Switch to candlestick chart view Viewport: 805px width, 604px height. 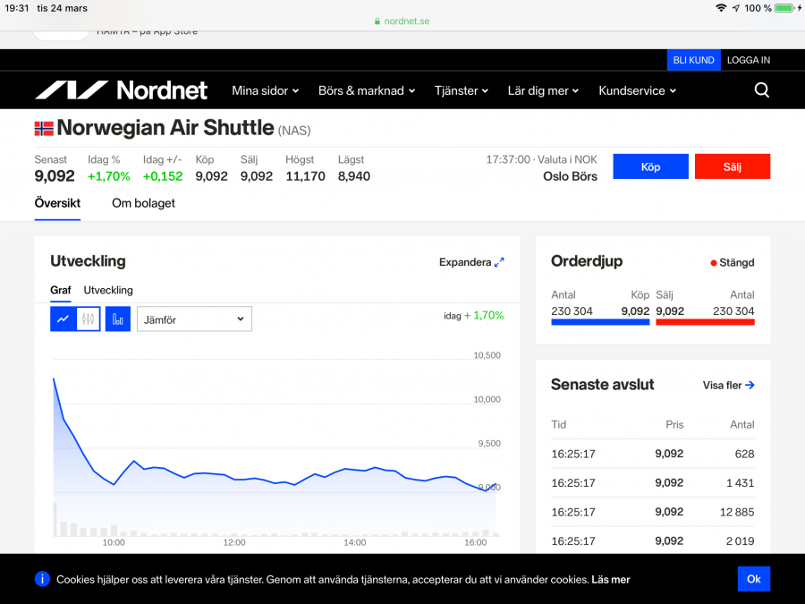pyautogui.click(x=88, y=319)
